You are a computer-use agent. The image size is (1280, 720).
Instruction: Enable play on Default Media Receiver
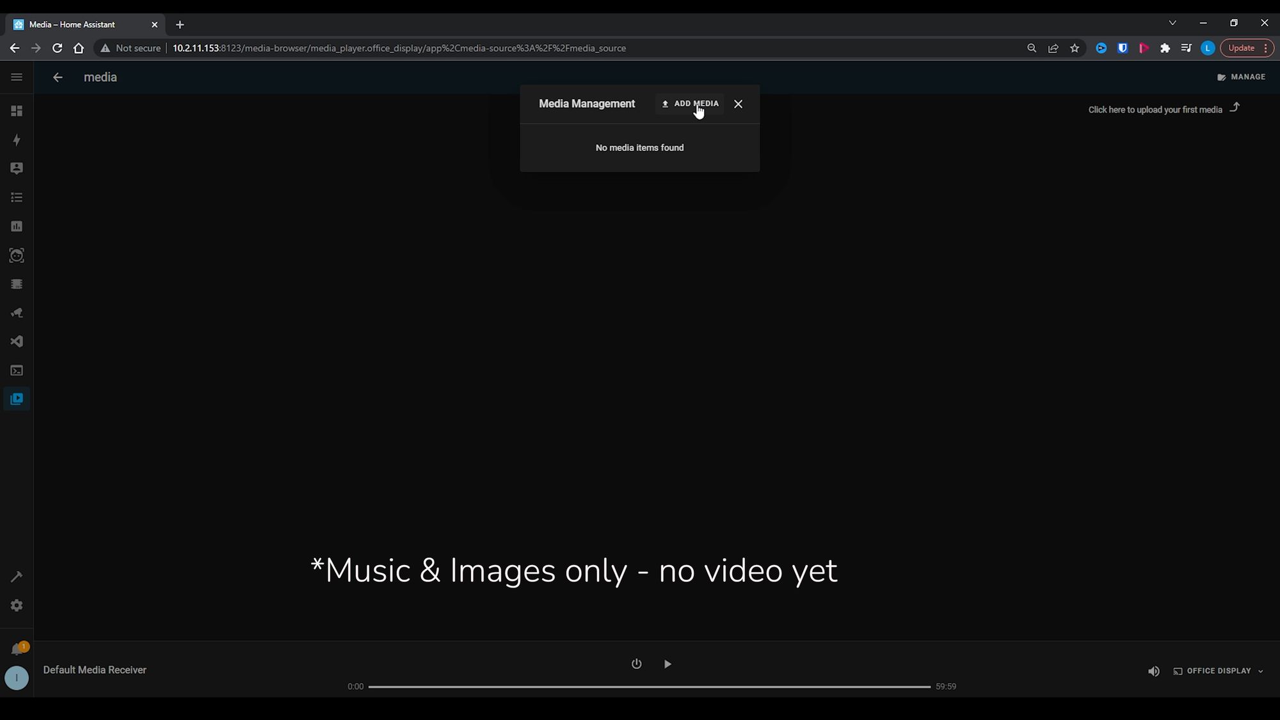pos(668,664)
